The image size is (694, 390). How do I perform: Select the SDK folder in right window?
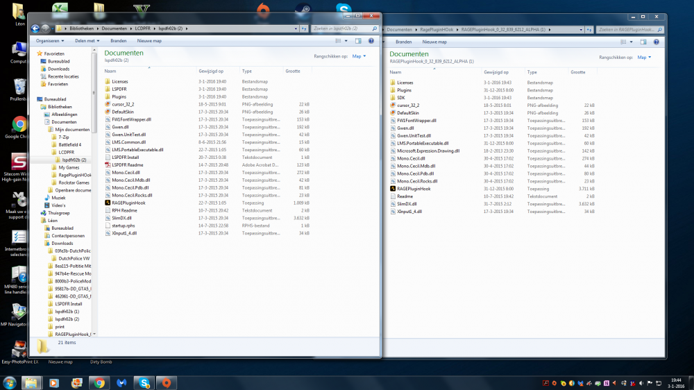tap(400, 97)
